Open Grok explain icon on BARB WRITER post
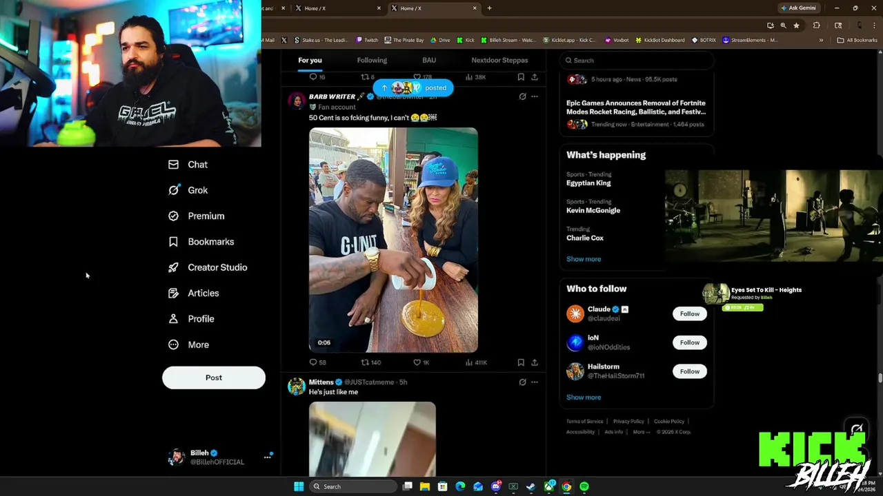The width and height of the screenshot is (883, 496). pos(522,96)
